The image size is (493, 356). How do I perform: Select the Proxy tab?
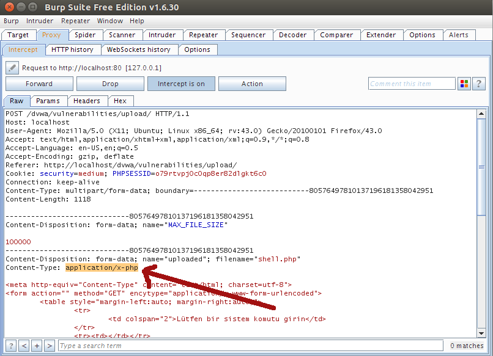tap(51, 35)
